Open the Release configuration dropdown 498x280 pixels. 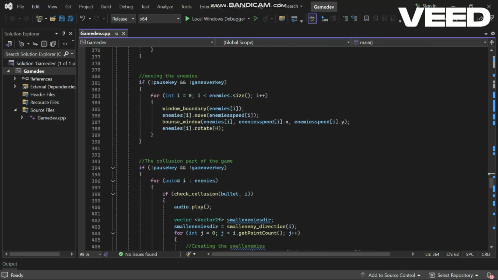point(123,18)
